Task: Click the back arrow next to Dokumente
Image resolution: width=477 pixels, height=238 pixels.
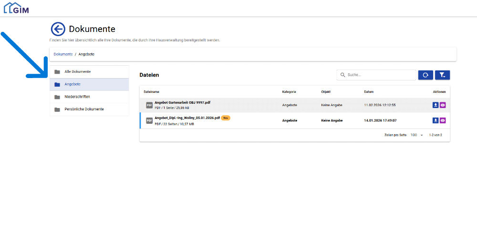Action: coord(58,30)
